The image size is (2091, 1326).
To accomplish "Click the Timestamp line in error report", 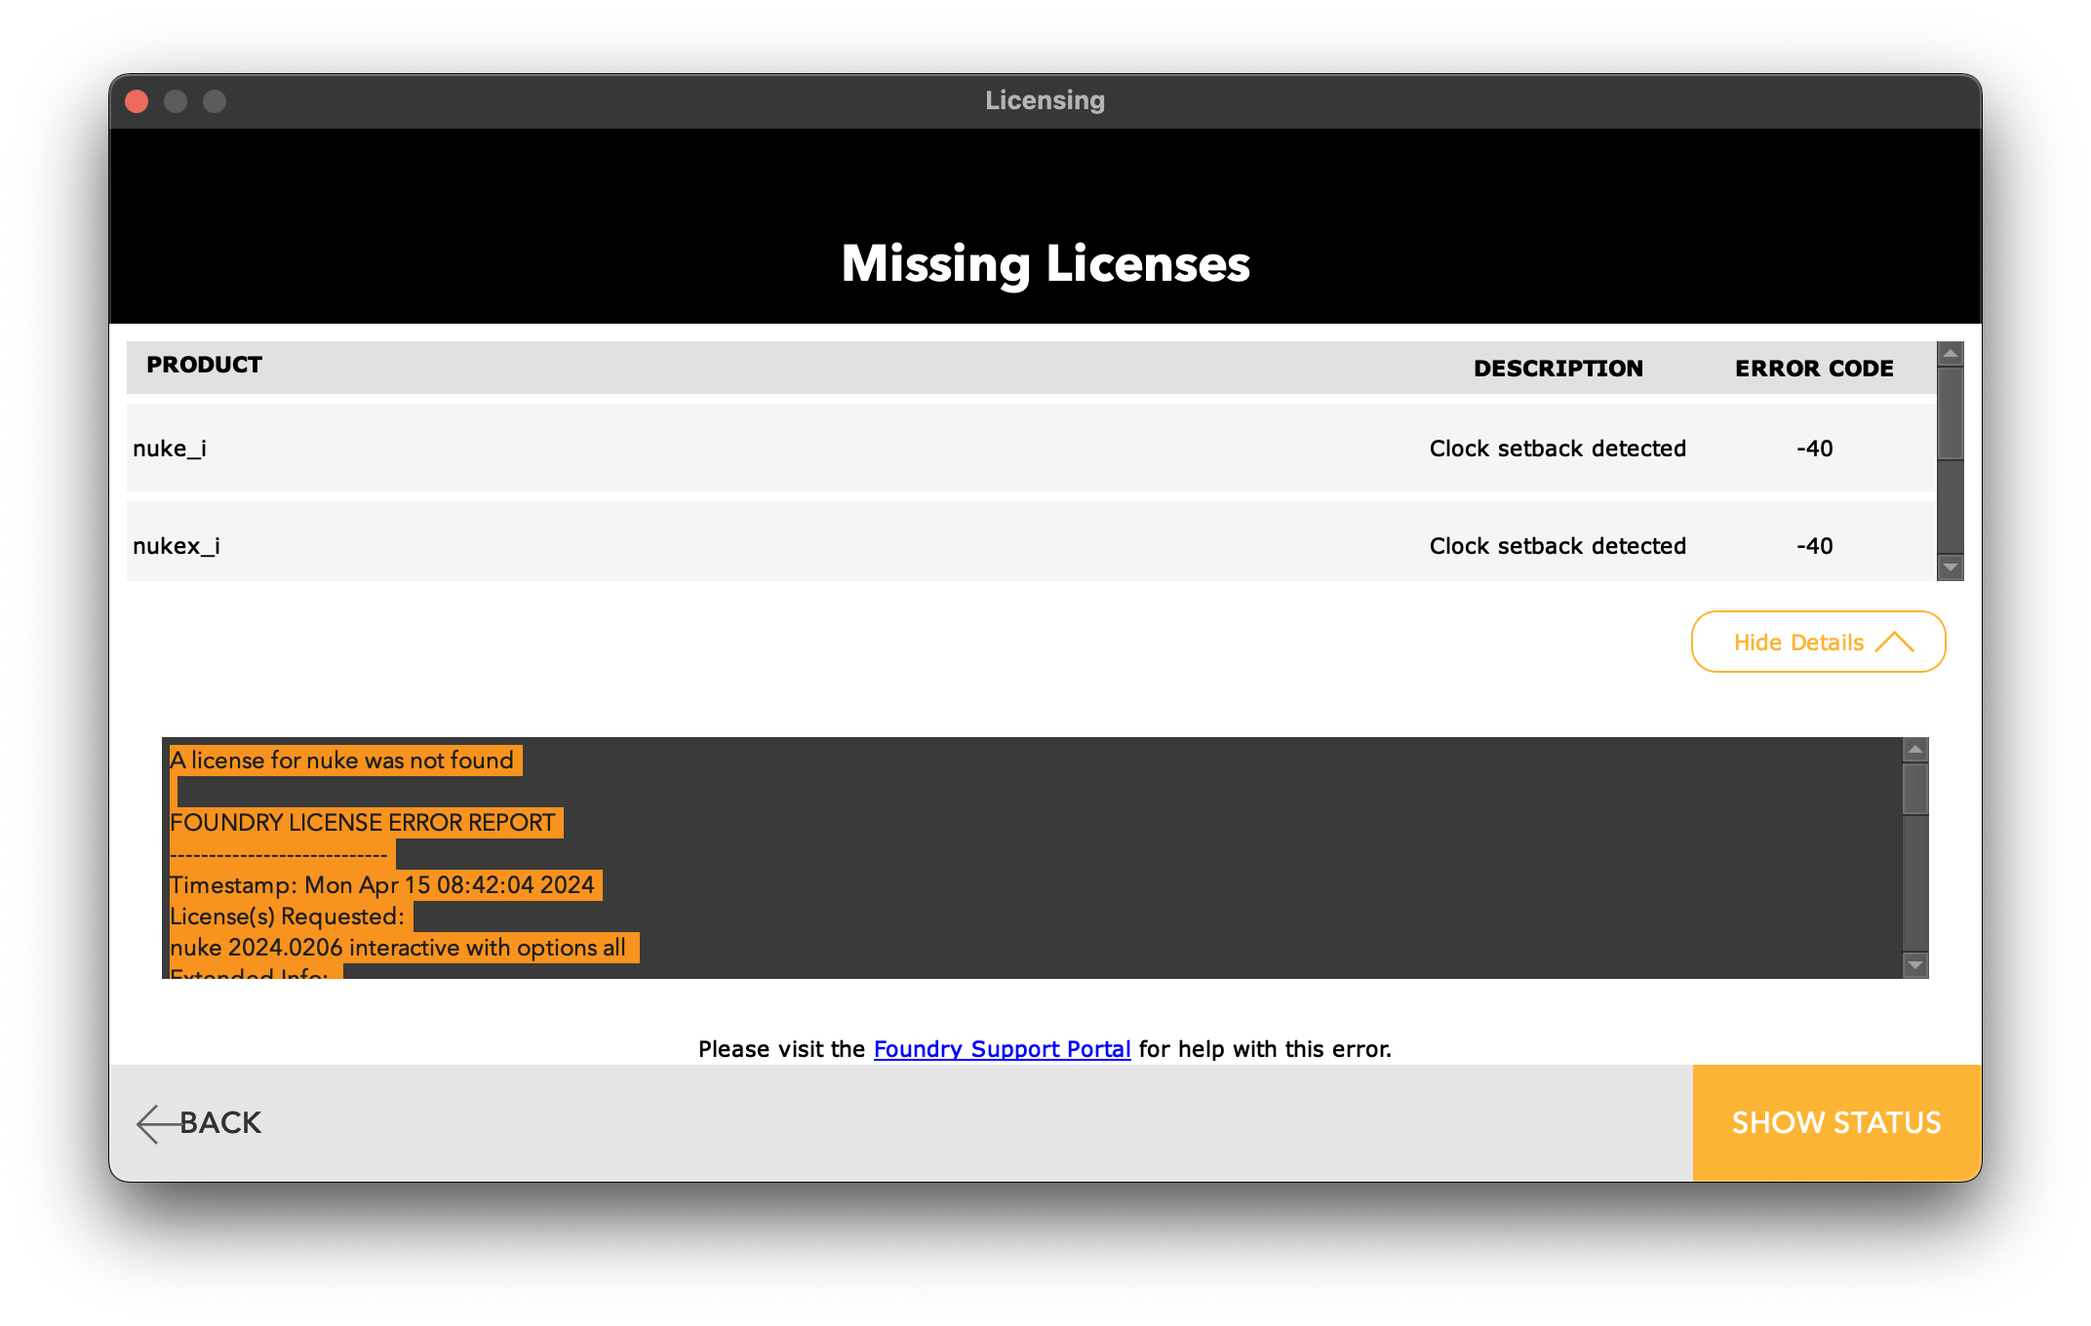I will tap(382, 885).
